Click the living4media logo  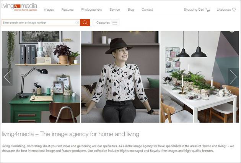(20, 7)
